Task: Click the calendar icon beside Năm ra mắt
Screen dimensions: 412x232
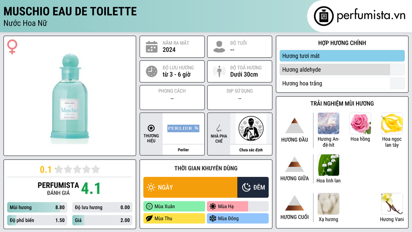Action: click(152, 47)
